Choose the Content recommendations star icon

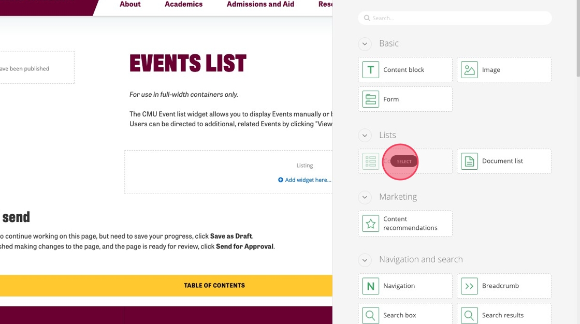tap(371, 224)
